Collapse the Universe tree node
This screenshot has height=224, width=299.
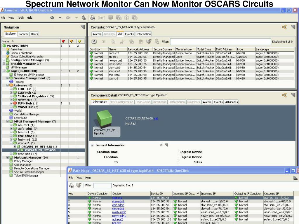pos(7,85)
